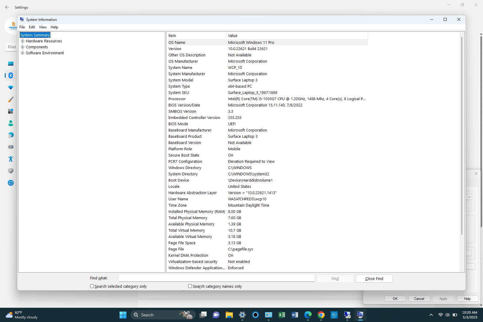Image resolution: width=483 pixels, height=322 pixels.
Task: Click the Value column header
Action: click(x=297, y=35)
